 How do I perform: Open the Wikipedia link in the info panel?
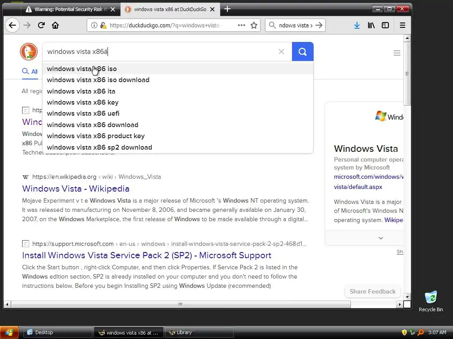393,220
